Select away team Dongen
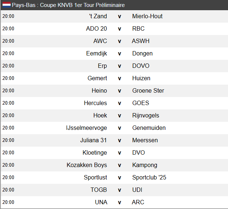This screenshot has width=228, height=209. click(142, 53)
